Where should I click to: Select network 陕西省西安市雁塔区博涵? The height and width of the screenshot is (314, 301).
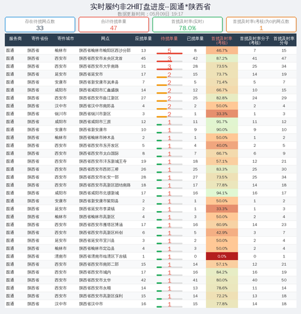click(101, 225)
